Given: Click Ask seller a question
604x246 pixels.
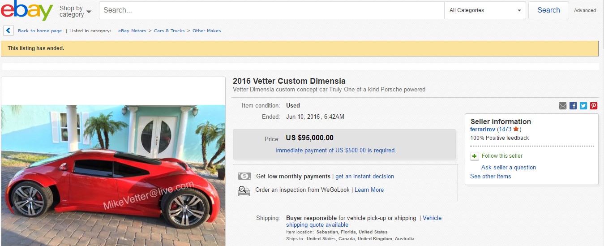Looking at the screenshot, I should 508,167.
